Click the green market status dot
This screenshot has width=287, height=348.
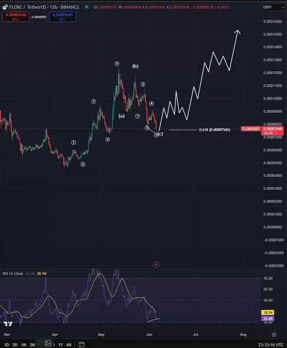(x=86, y=7)
